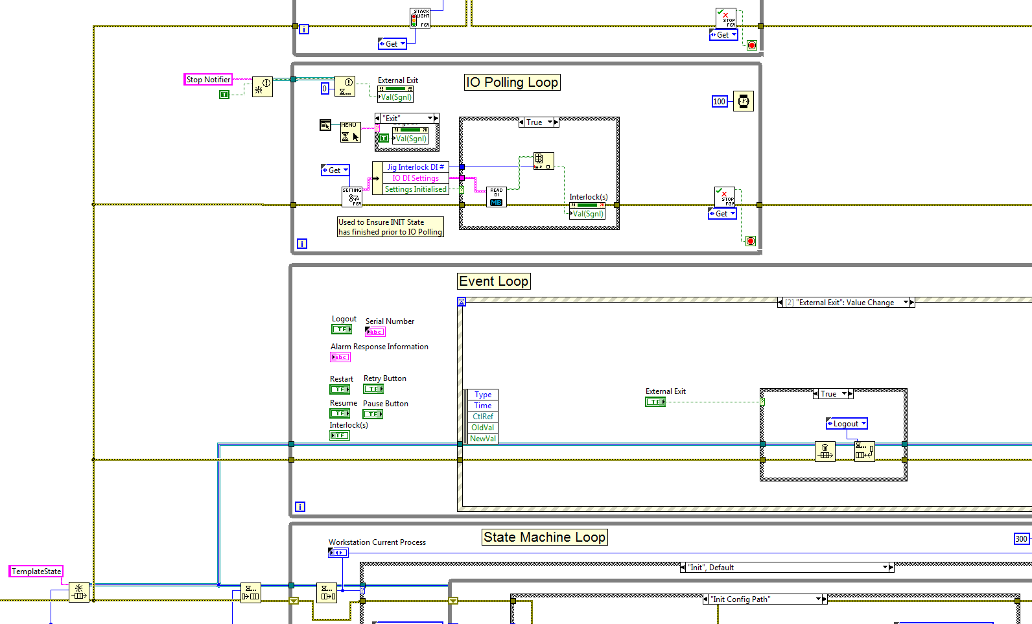This screenshot has width=1032, height=624.
Task: Click the 100 numeric constant
Action: tap(720, 101)
